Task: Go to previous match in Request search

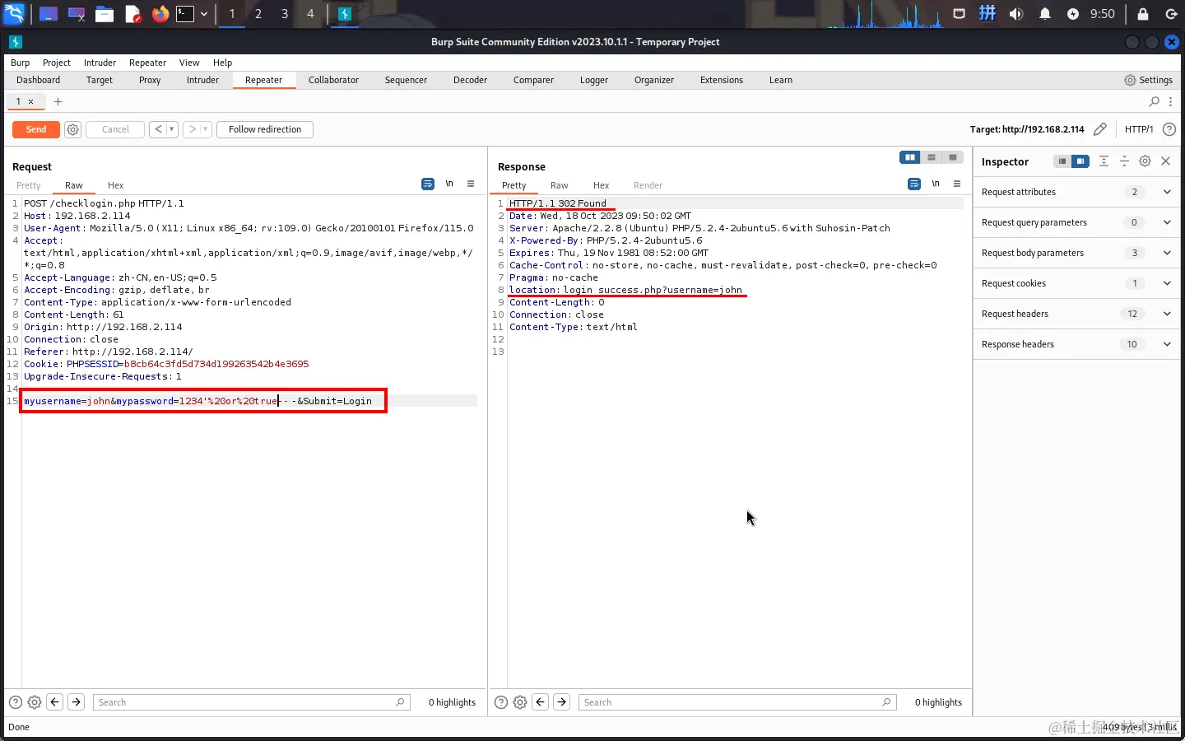Action: click(55, 702)
